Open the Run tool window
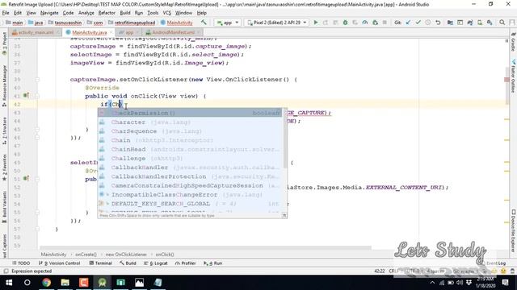The image size is (517, 290). coord(213,263)
